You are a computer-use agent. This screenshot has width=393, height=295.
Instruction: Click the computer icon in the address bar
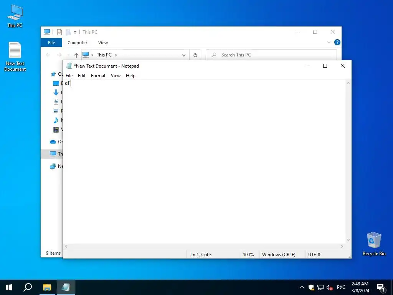coord(86,55)
